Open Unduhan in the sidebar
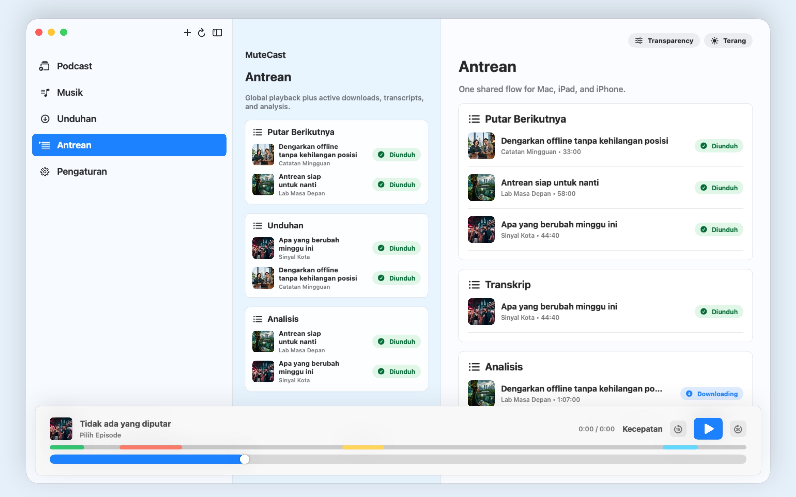 pos(129,119)
